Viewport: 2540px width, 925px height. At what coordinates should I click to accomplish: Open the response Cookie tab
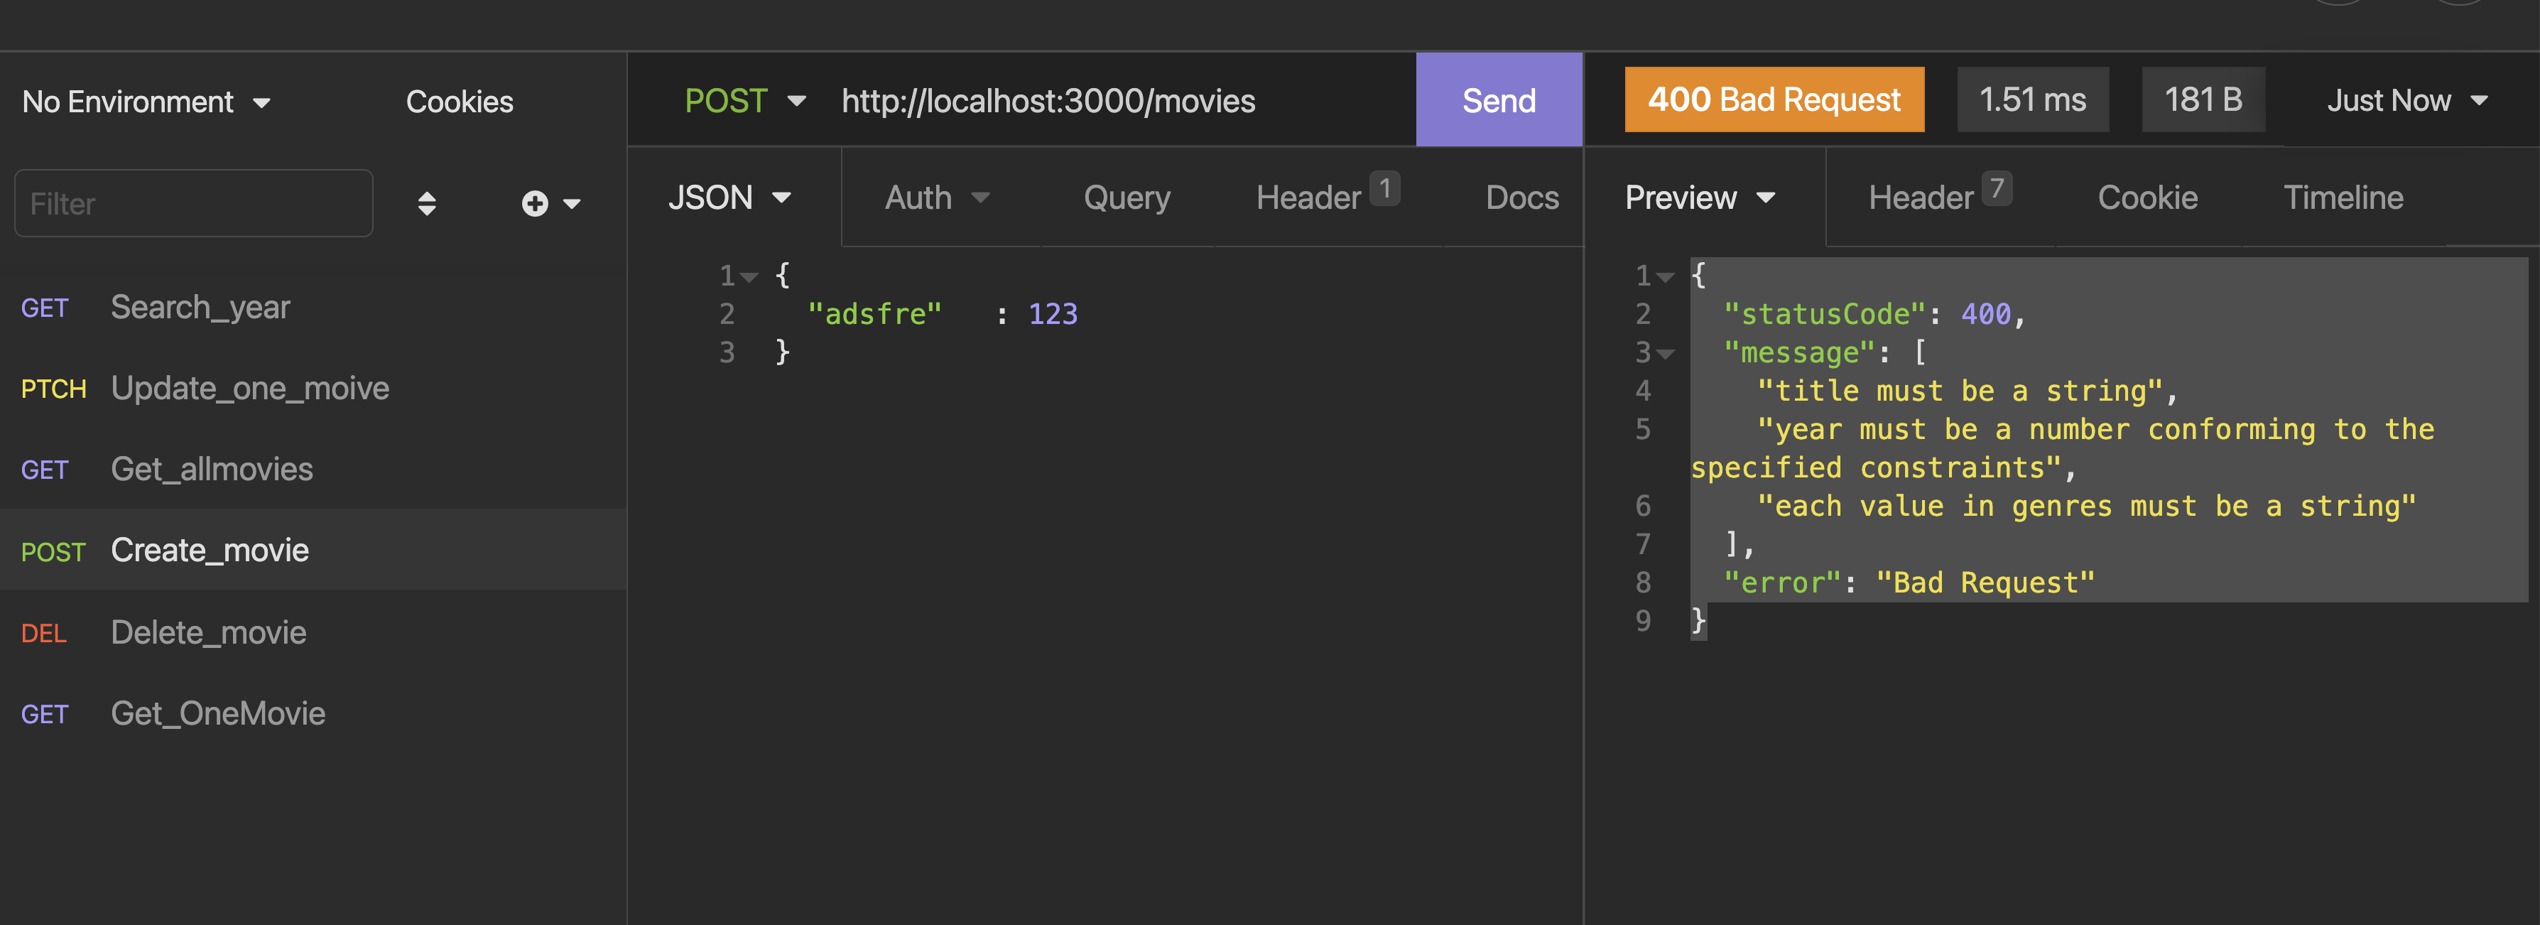tap(2146, 198)
